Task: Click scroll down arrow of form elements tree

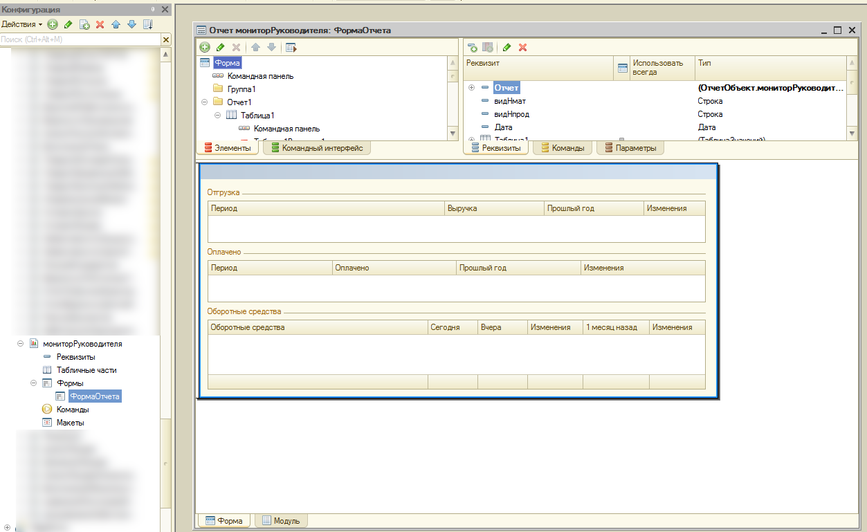Action: pos(453,134)
